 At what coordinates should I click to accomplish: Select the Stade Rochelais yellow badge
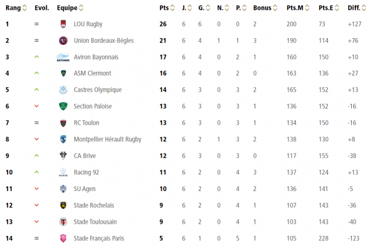(63, 205)
